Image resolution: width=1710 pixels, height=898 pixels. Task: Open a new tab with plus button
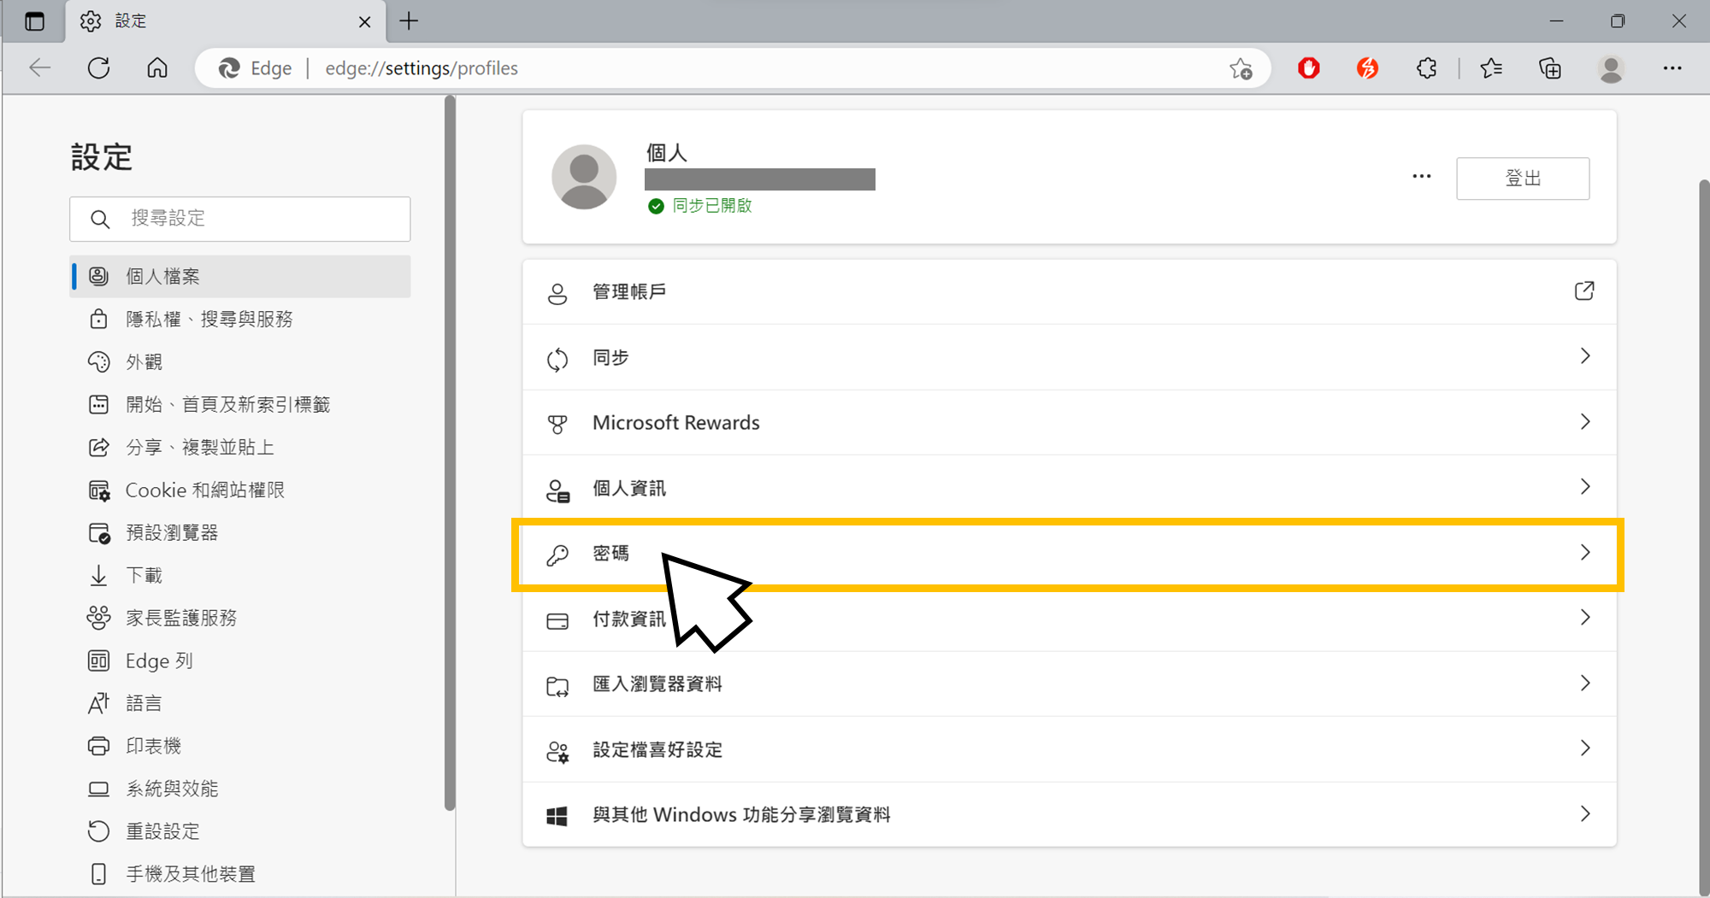click(409, 21)
